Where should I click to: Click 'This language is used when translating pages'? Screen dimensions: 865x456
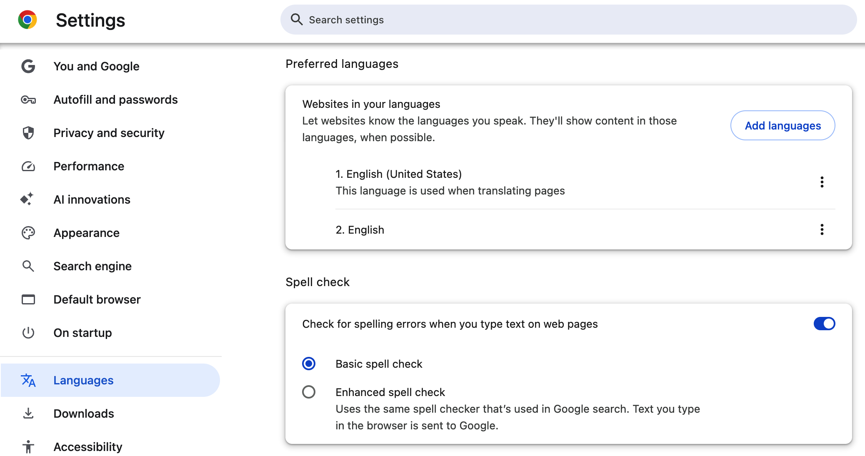[450, 191]
